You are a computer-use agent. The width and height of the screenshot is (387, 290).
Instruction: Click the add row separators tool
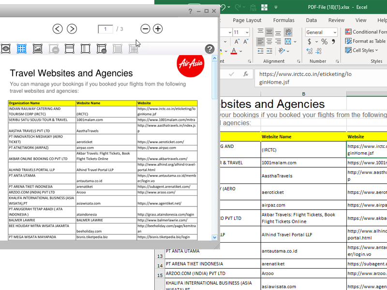click(x=69, y=49)
